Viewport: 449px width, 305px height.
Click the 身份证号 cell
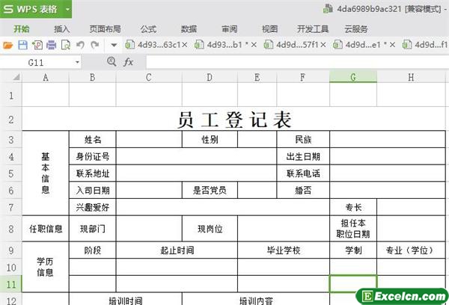coord(93,156)
